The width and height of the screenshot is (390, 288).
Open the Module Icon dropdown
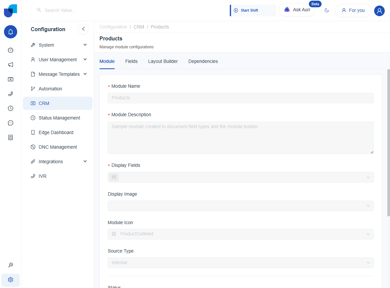click(241, 234)
